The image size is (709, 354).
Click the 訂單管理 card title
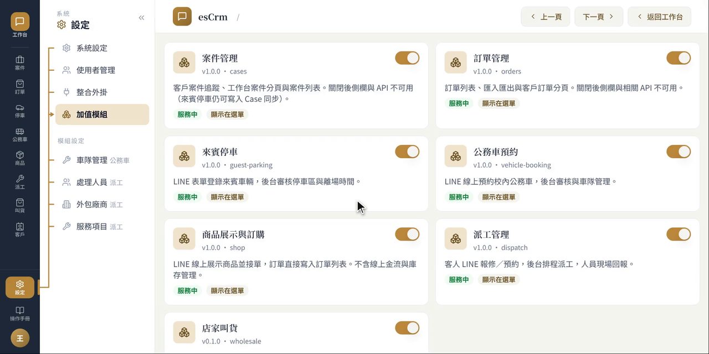pos(491,58)
